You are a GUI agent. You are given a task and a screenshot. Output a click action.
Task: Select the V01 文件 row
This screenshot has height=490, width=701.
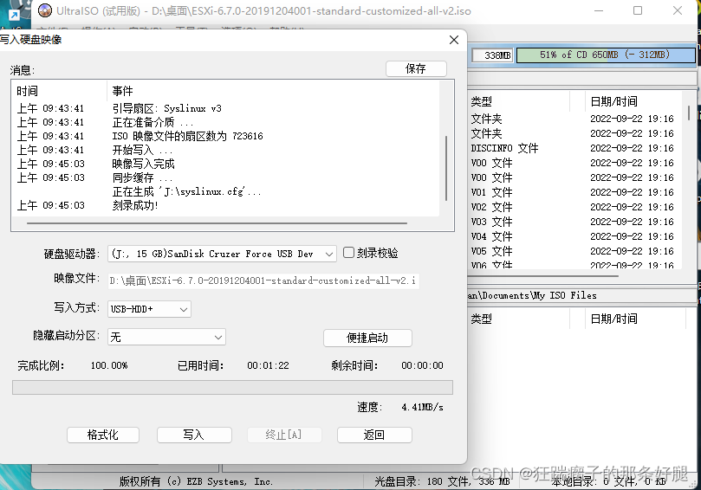click(572, 192)
